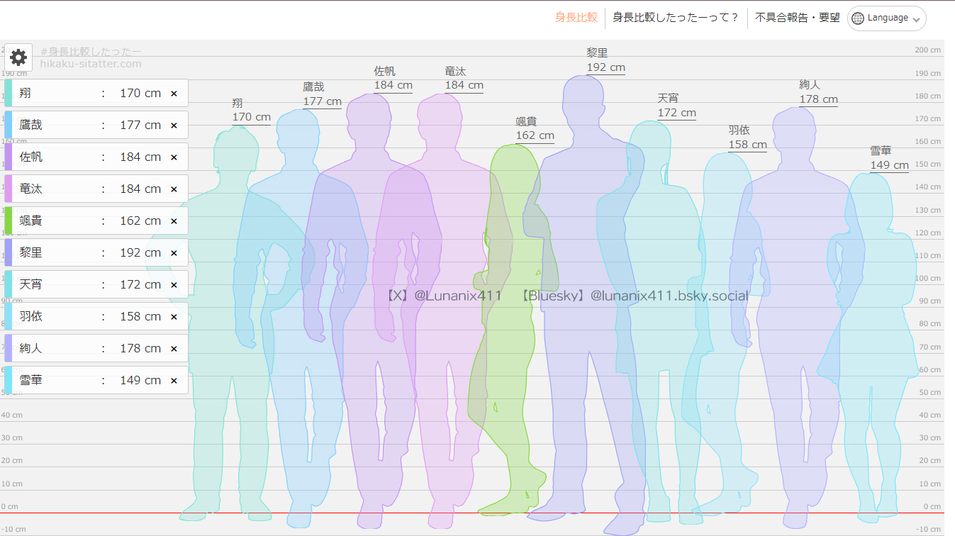Open 身長比較したったーって？ page
The width and height of the screenshot is (955, 536).
pos(676,18)
